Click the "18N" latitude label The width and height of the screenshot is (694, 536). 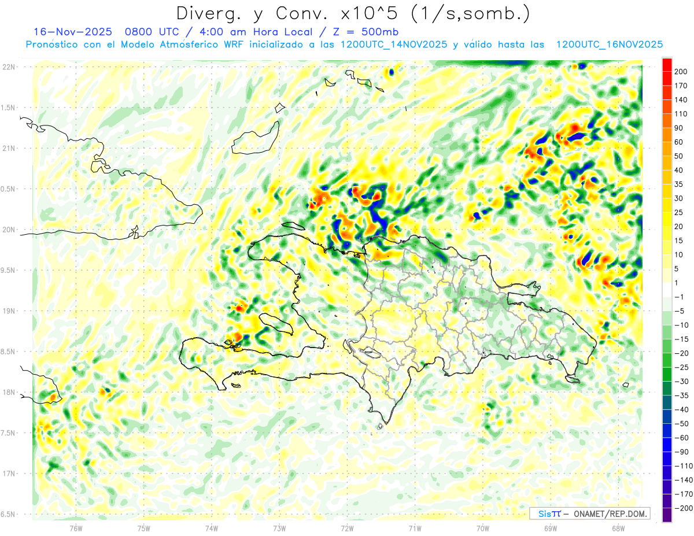[8, 393]
